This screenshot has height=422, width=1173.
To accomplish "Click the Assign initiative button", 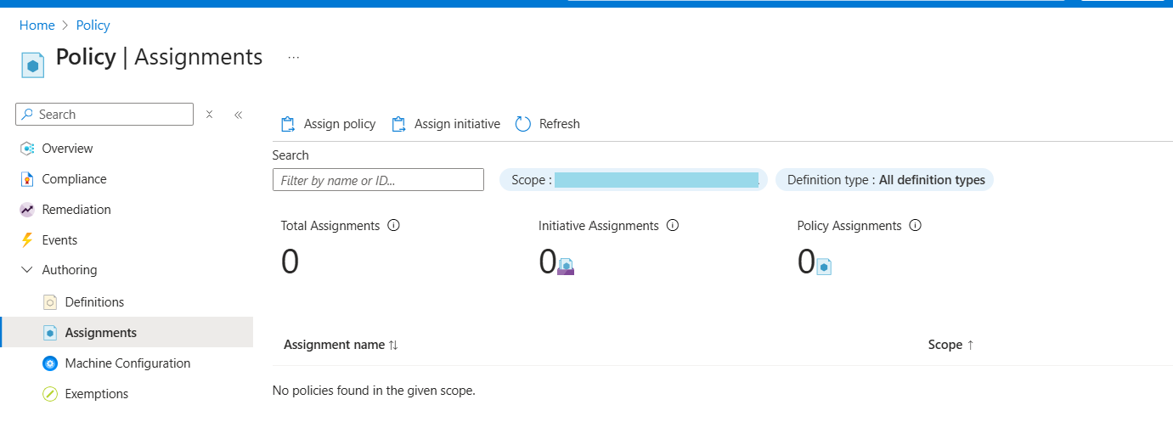I will [446, 124].
